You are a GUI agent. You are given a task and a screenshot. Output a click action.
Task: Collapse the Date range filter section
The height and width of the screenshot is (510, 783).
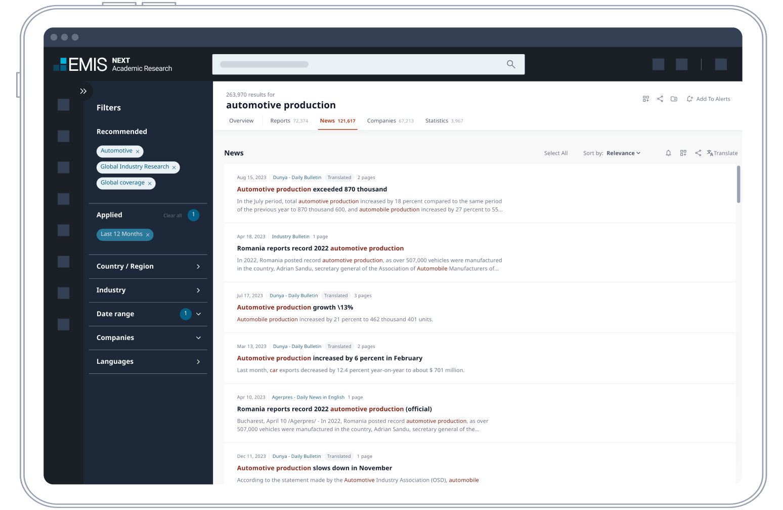(x=198, y=314)
